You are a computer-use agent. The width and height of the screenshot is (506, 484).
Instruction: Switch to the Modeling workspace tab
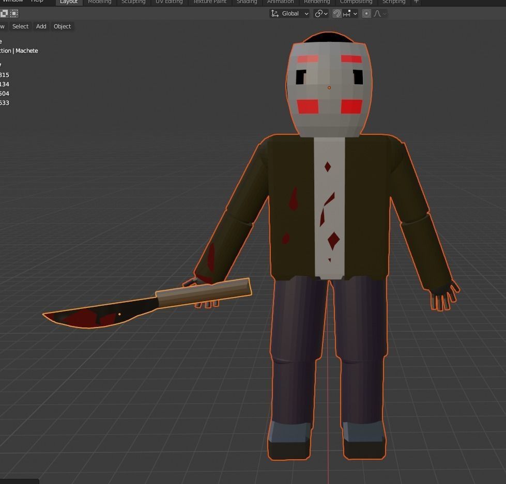(99, 2)
